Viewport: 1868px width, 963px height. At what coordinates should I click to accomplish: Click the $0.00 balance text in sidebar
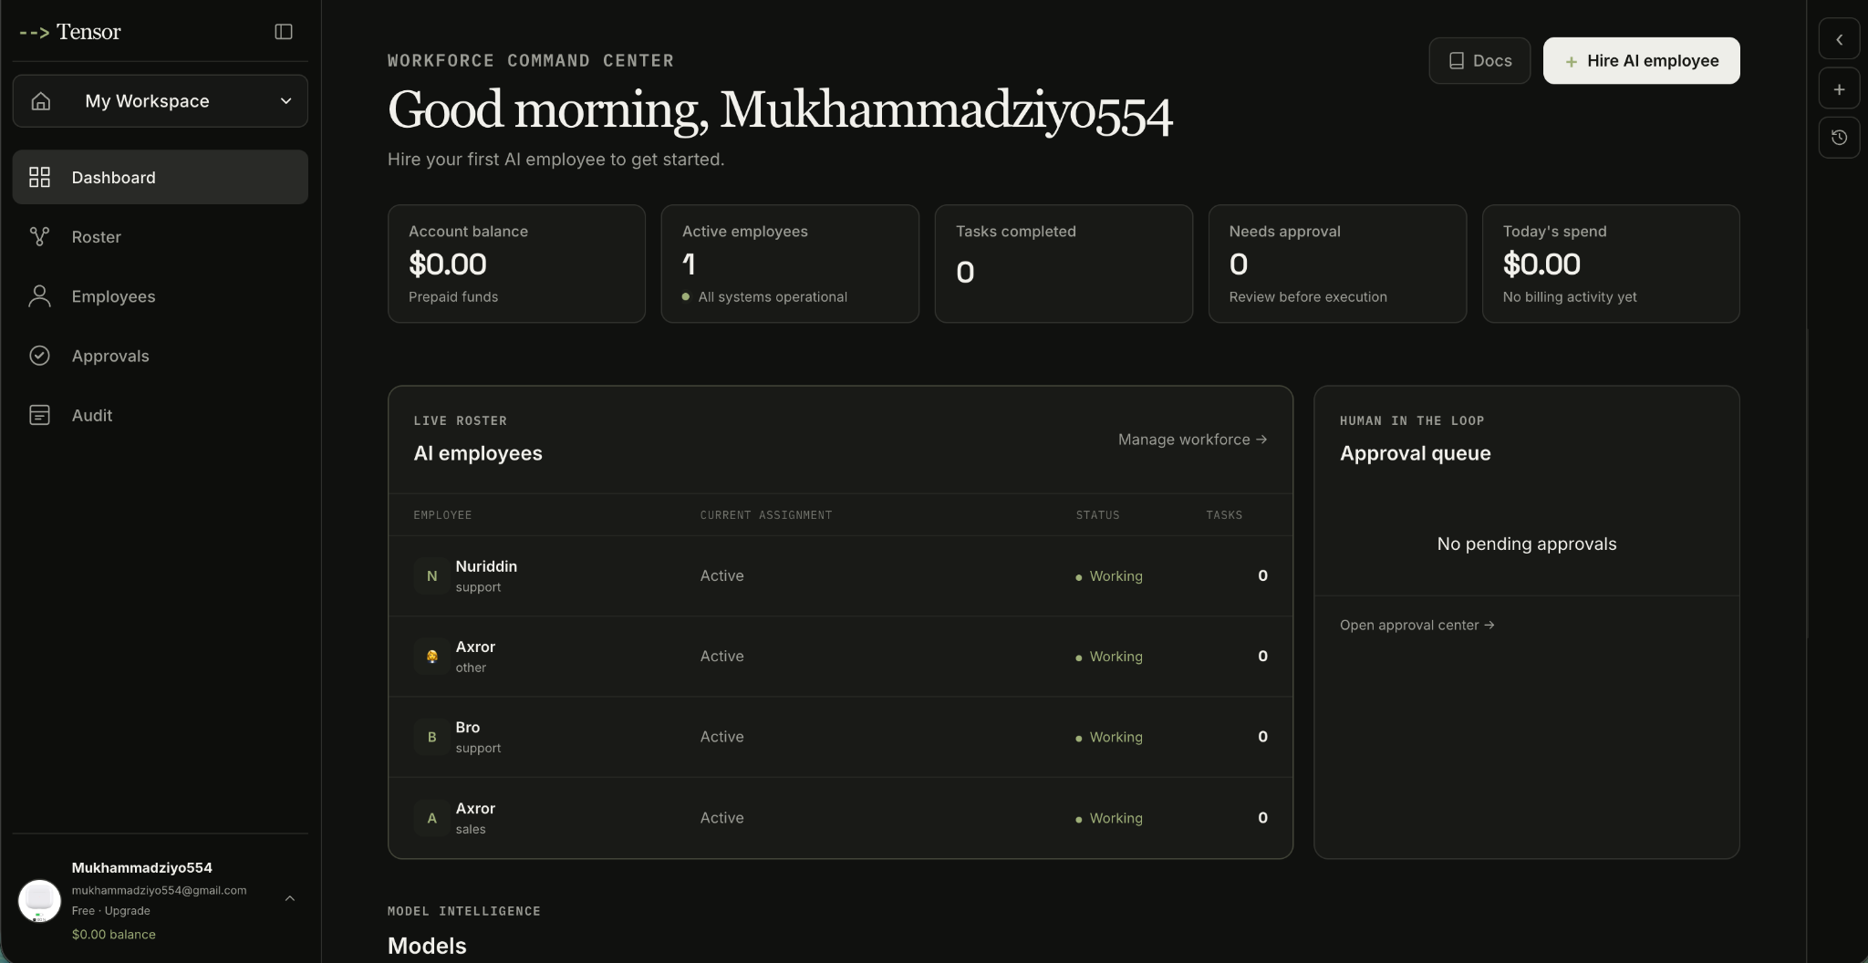click(x=113, y=935)
